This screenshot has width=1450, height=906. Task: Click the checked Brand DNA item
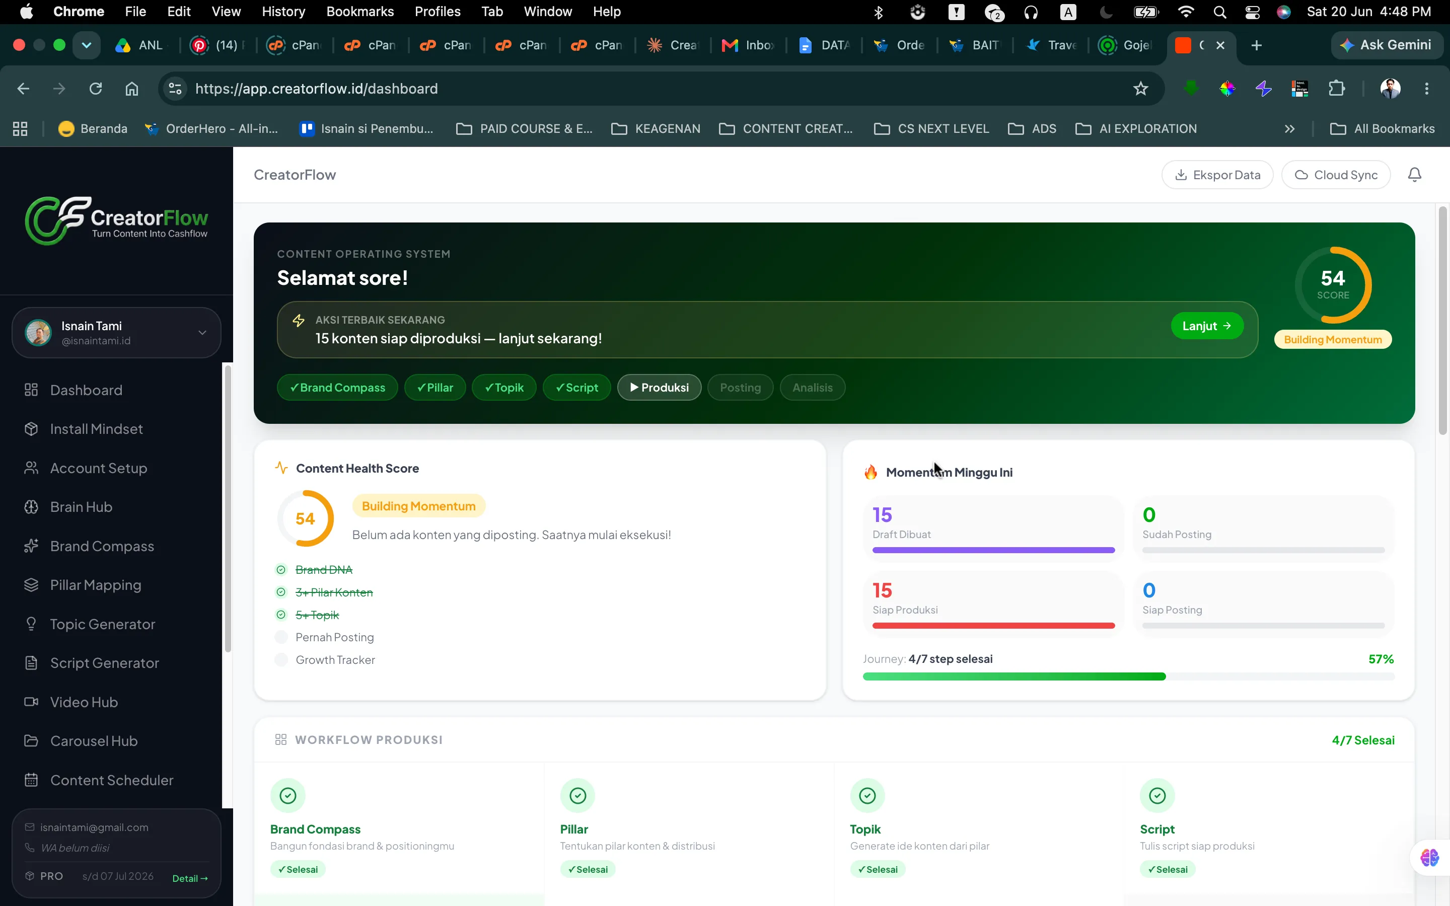click(x=324, y=569)
